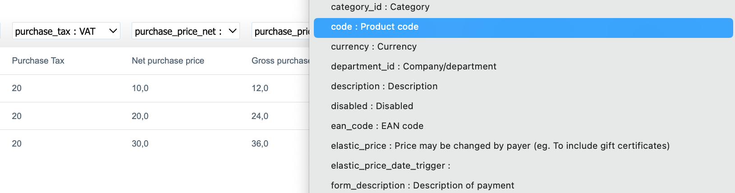Select 'category_id : Category' option
Screen dimensions: 735x193
(x=380, y=7)
